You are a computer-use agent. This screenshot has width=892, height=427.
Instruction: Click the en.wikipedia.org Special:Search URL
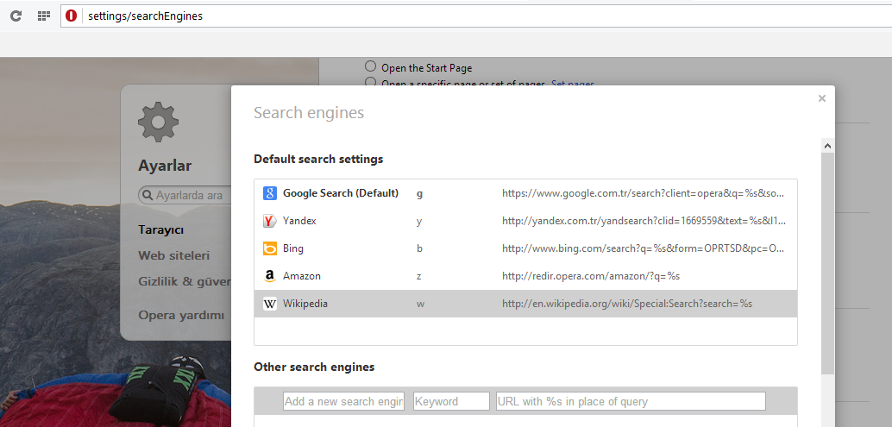tap(627, 305)
